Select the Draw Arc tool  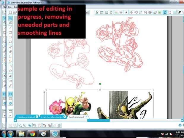[x=10, y=66]
